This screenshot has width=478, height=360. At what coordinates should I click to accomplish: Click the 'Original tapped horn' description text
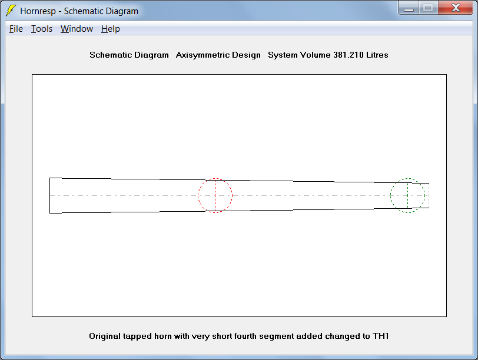[239, 336]
